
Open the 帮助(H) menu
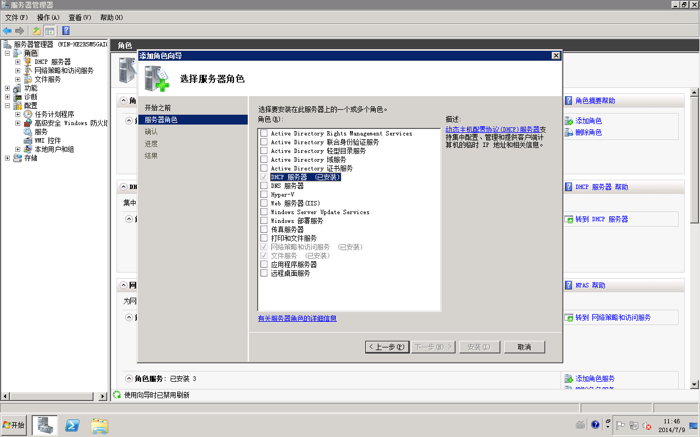(112, 17)
